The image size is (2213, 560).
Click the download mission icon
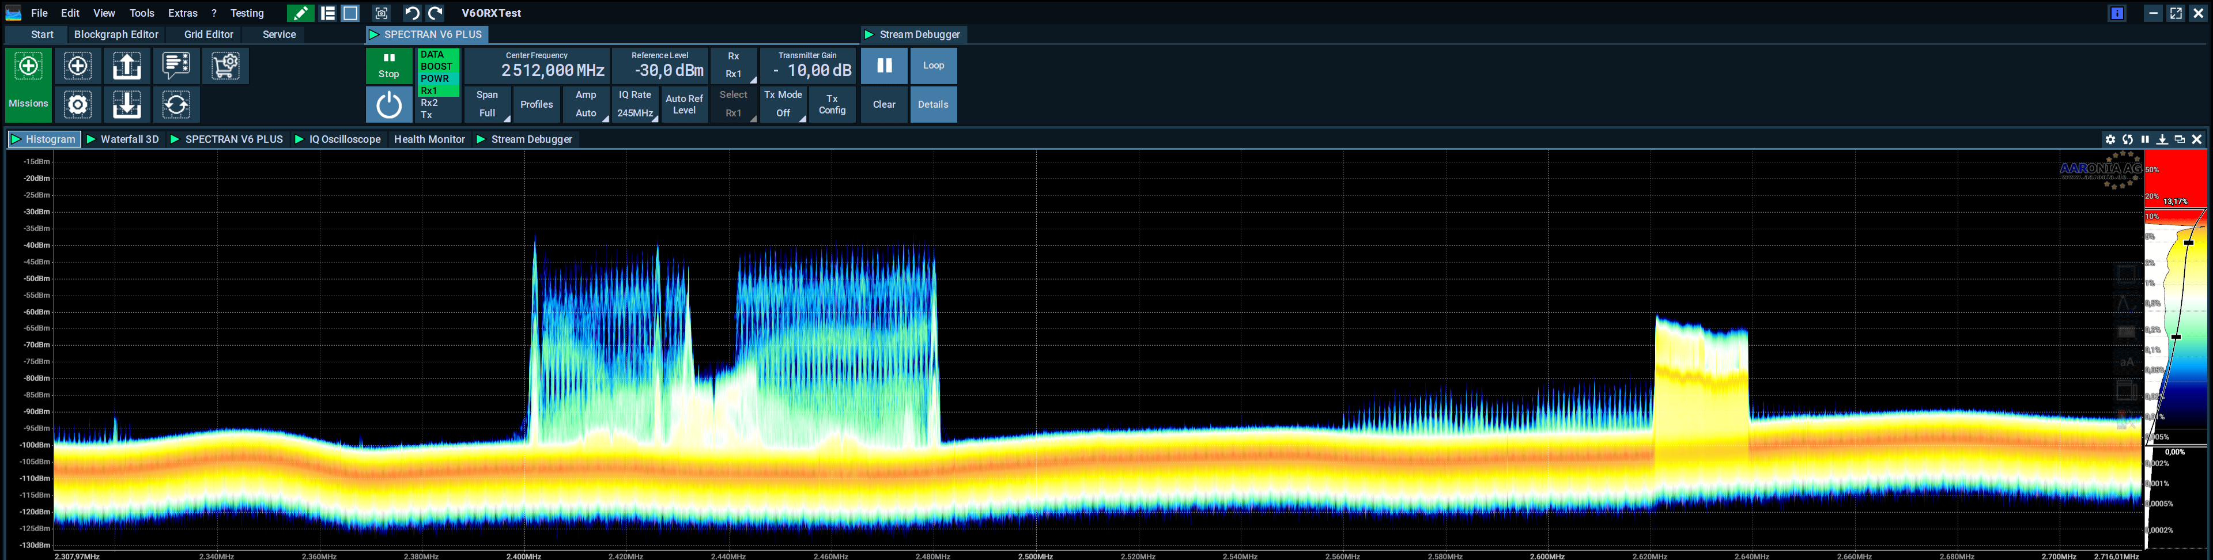click(127, 105)
